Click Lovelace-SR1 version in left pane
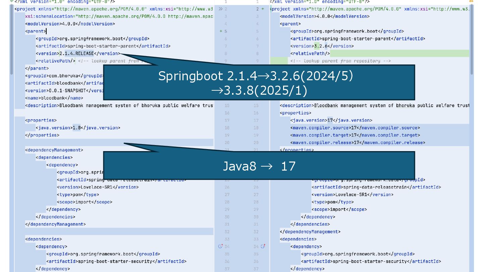Image resolution: width=483 pixels, height=272 pixels. tap(98, 187)
